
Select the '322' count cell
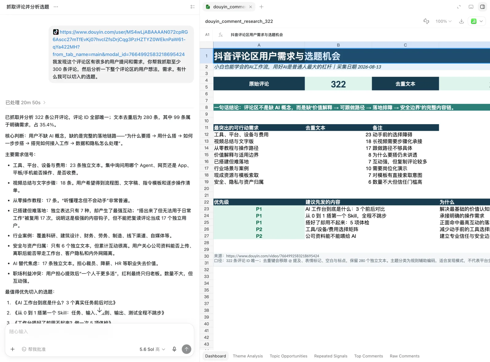(338, 84)
